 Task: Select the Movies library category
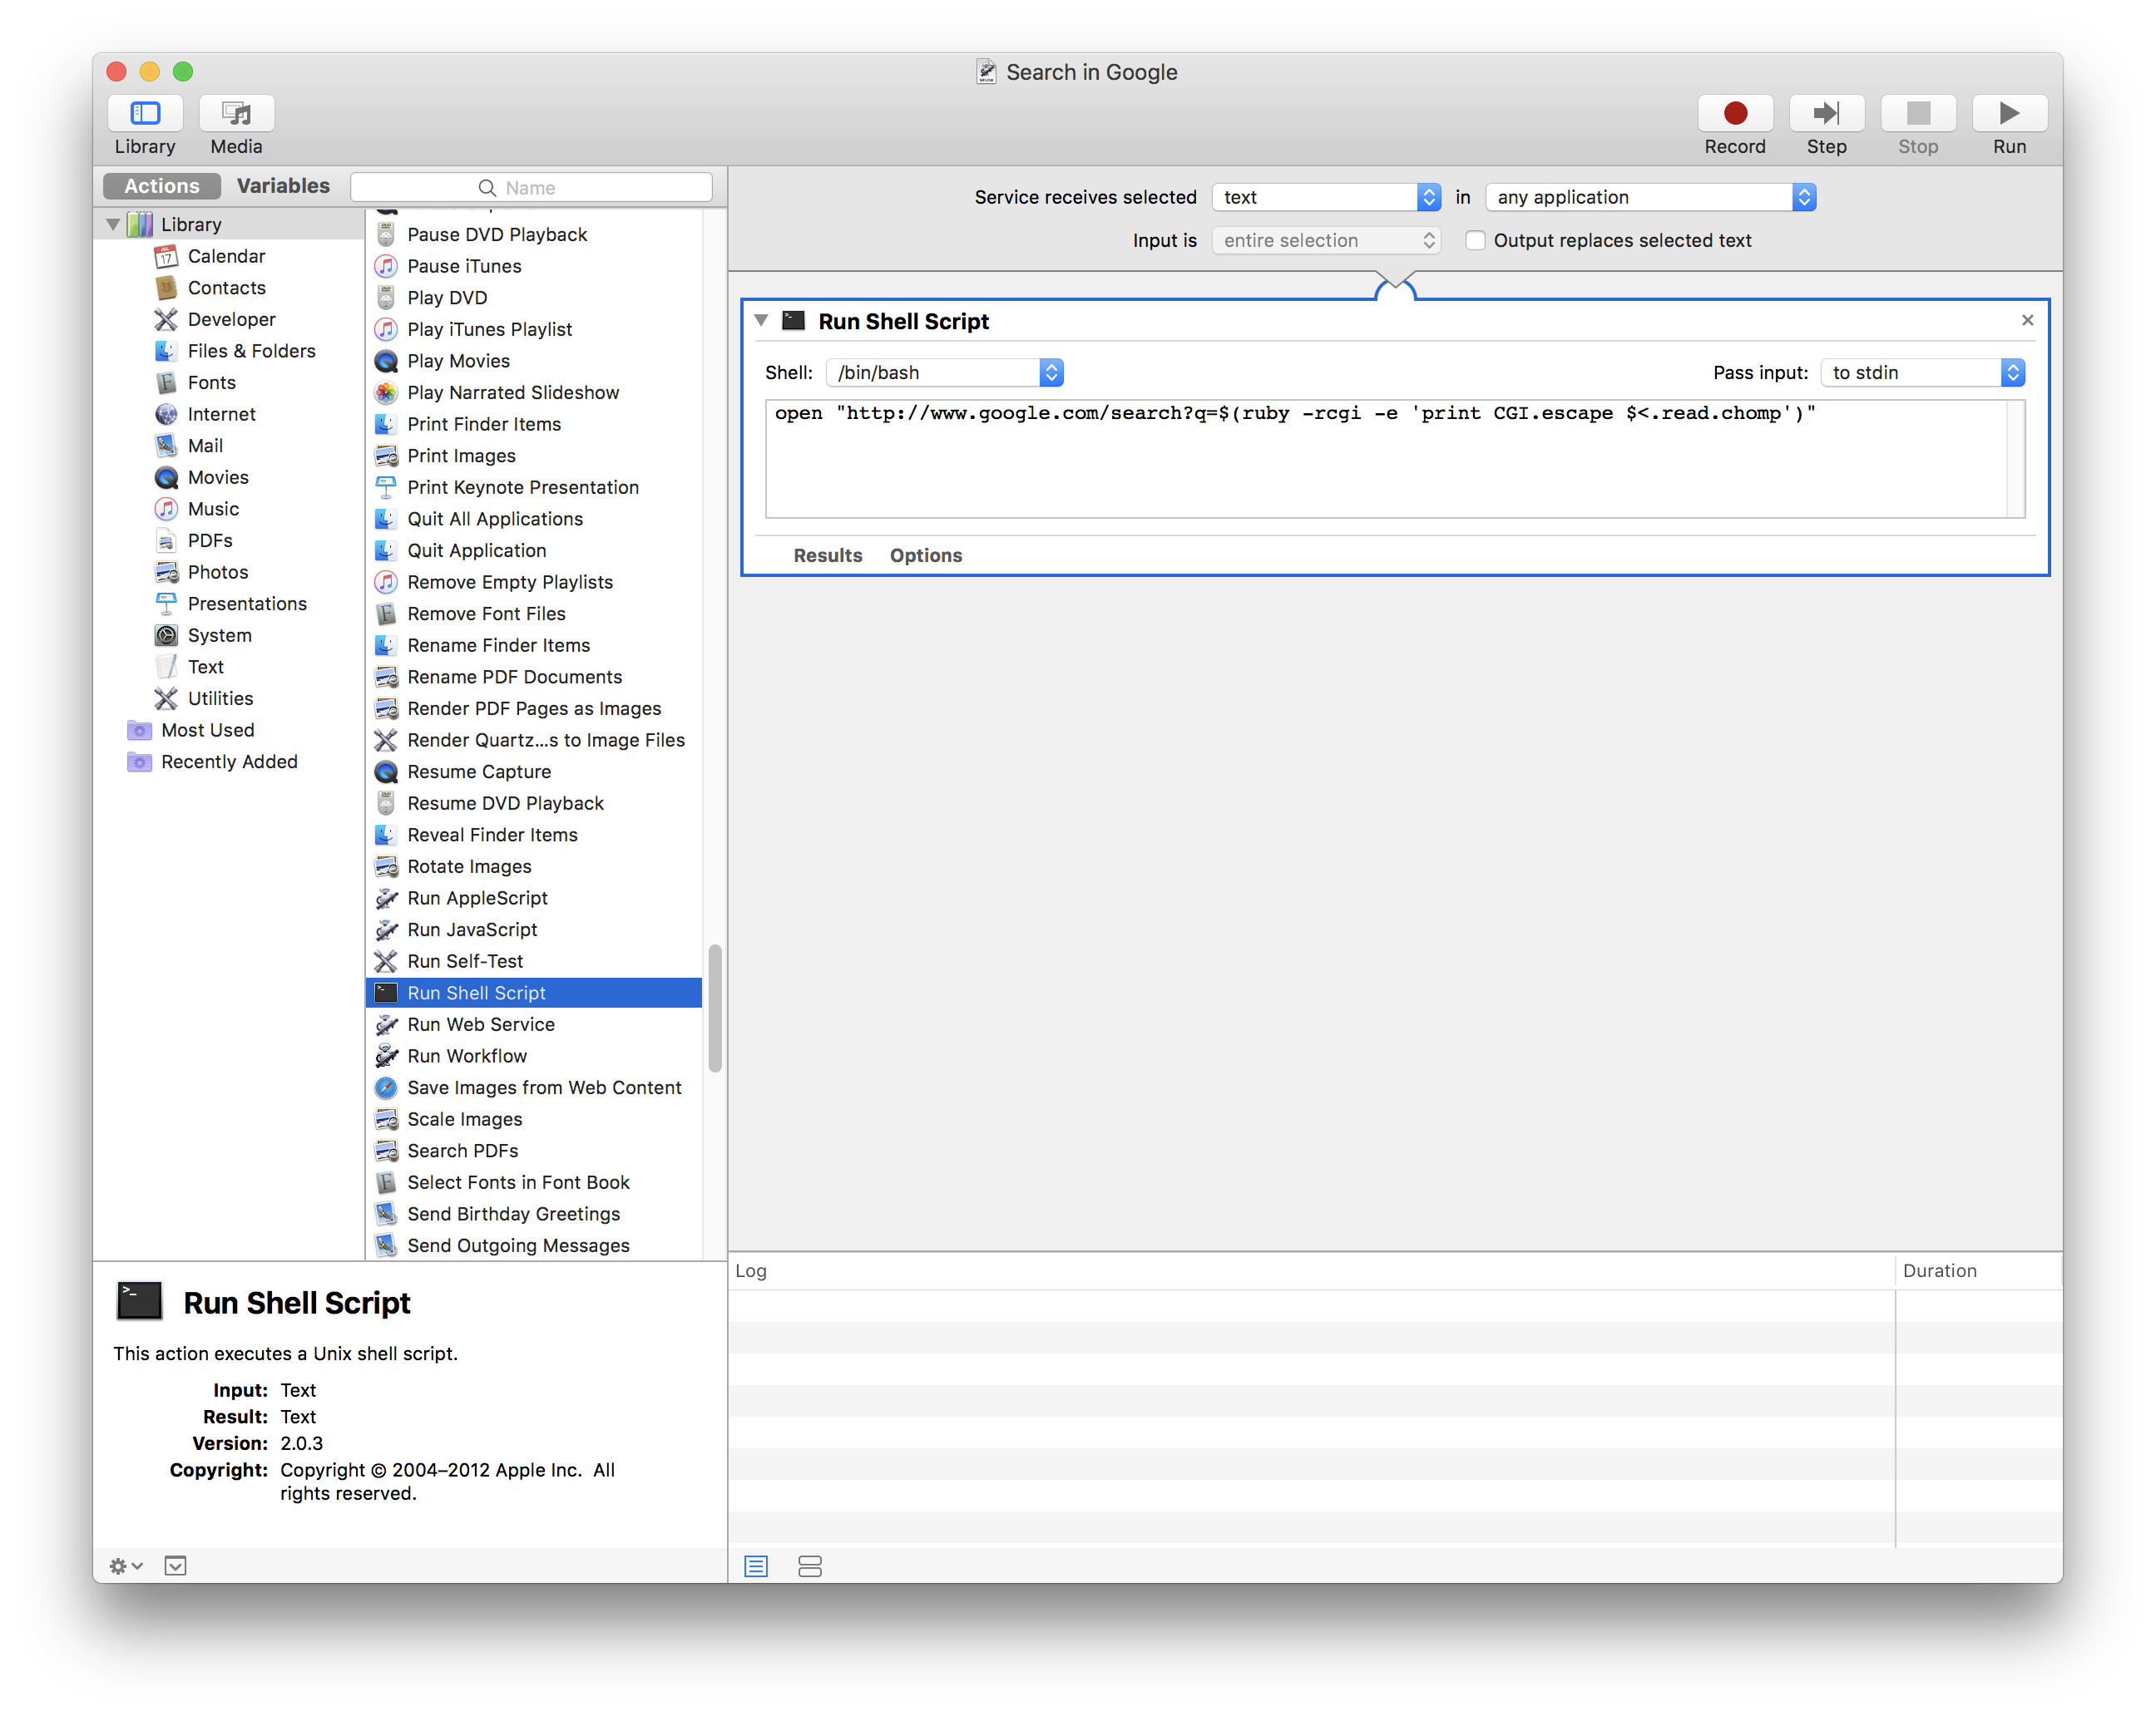pos(218,476)
